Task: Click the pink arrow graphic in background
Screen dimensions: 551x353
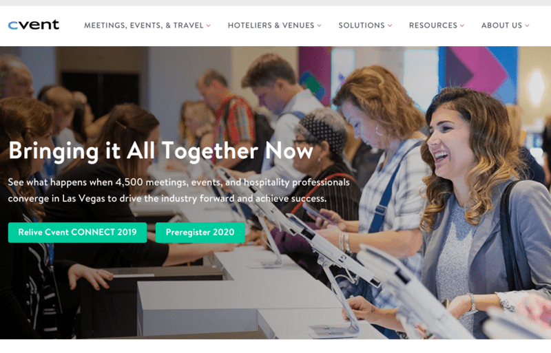Action: click(479, 70)
